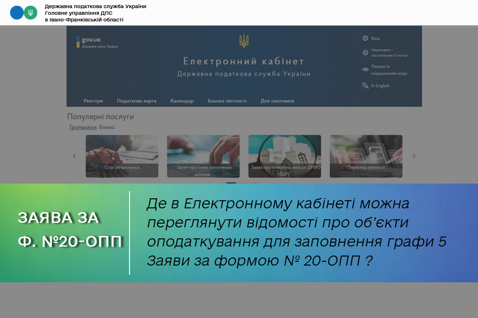
Task: Switch to the Громадяни tab
Action: [83, 127]
